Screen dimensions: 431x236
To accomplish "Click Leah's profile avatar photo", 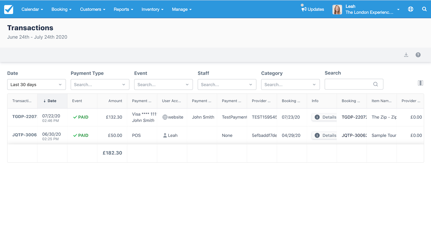I will pos(337,9).
